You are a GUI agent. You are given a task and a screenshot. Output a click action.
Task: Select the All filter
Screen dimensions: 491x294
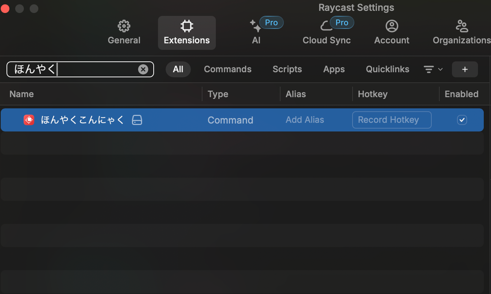[x=178, y=69]
